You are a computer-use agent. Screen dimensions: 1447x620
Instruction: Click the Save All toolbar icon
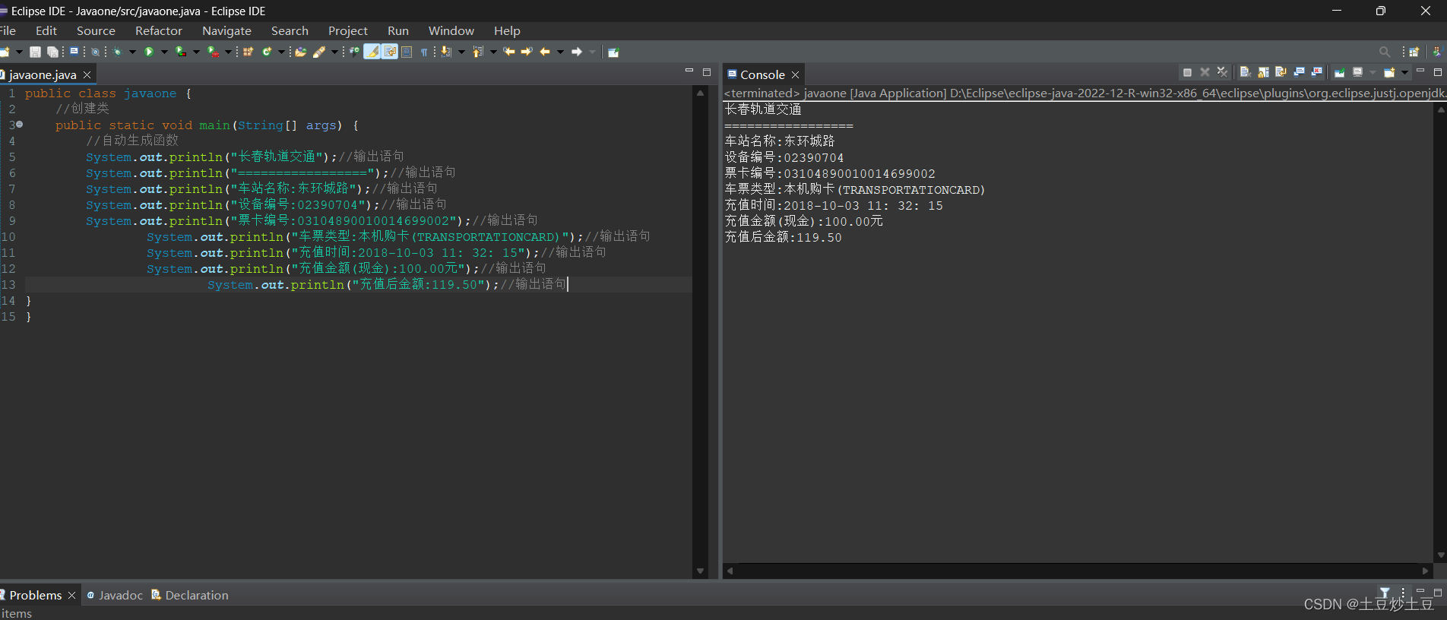click(x=52, y=52)
